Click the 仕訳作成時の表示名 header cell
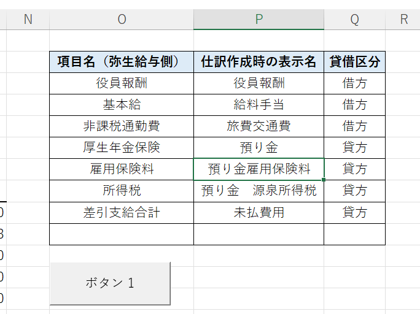420x314 pixels. tap(259, 62)
